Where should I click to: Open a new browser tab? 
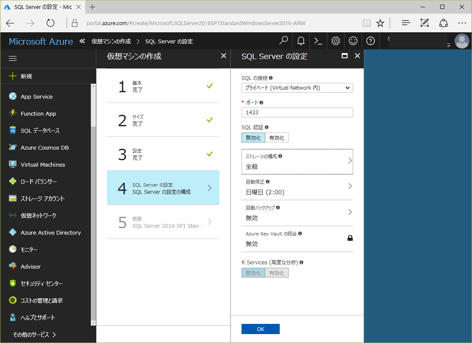(93, 7)
